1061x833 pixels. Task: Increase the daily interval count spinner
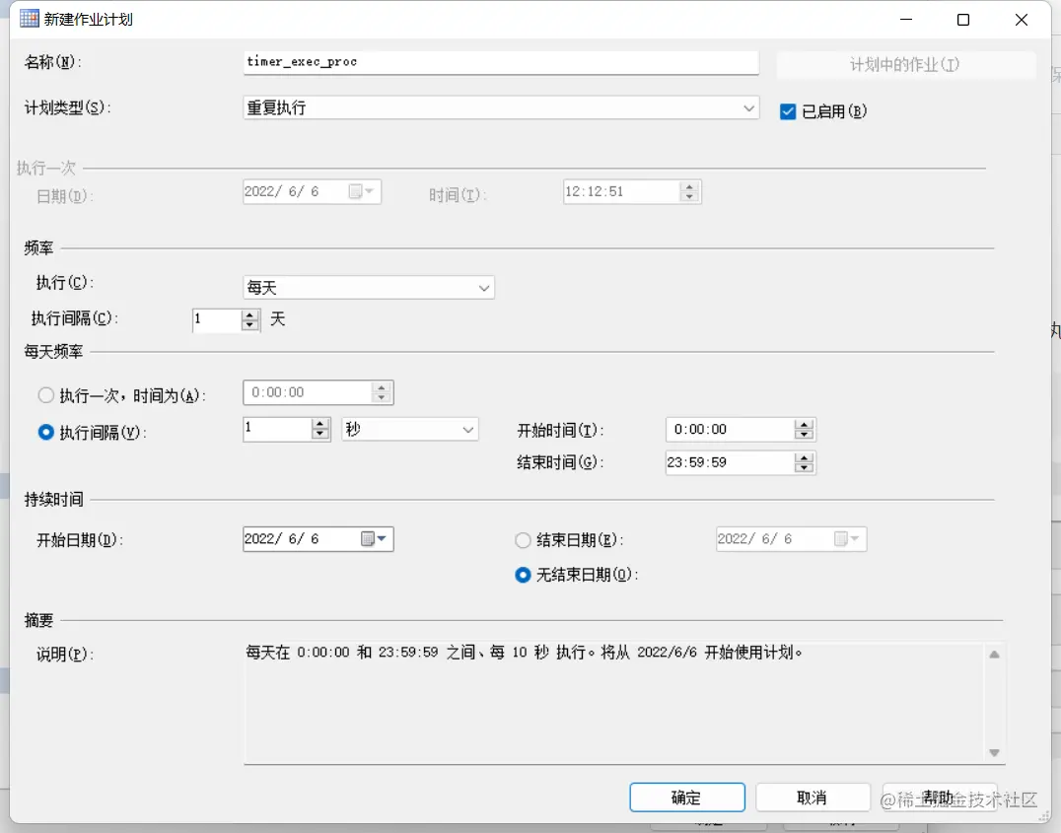click(320, 424)
